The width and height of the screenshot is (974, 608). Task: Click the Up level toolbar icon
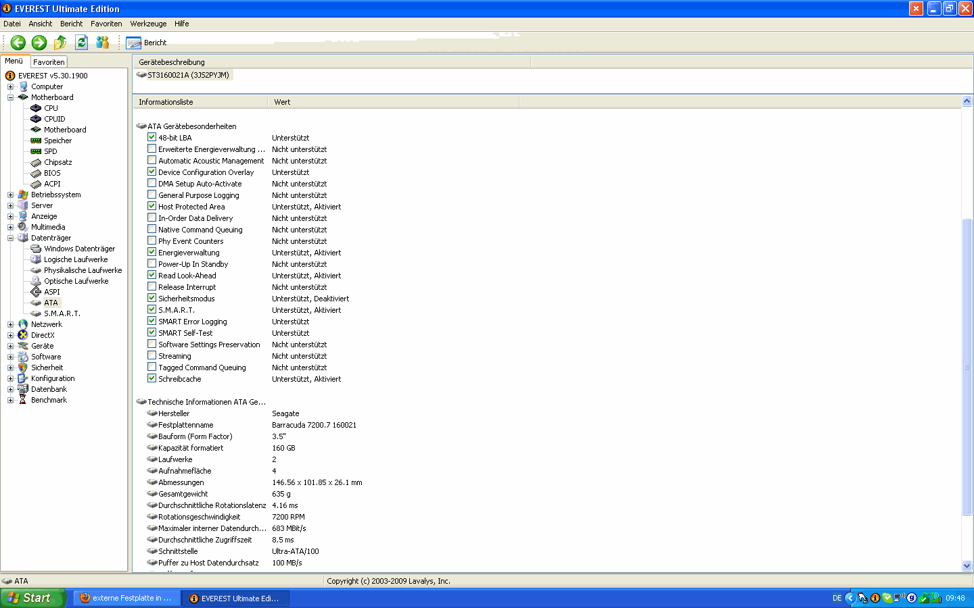60,43
